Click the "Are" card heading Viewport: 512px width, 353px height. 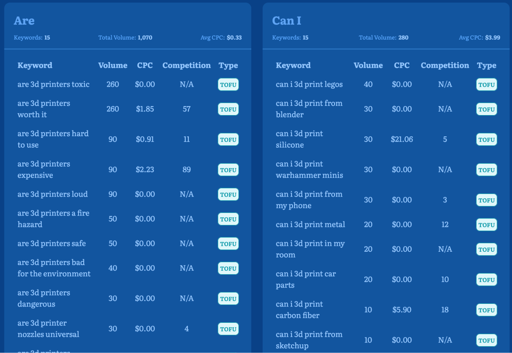pos(24,21)
